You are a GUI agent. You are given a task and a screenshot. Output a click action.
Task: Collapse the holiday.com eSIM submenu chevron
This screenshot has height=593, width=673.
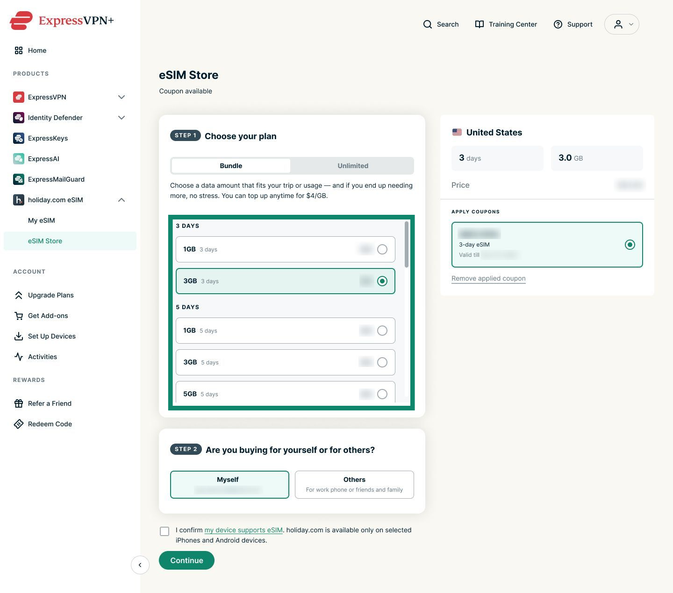(122, 200)
